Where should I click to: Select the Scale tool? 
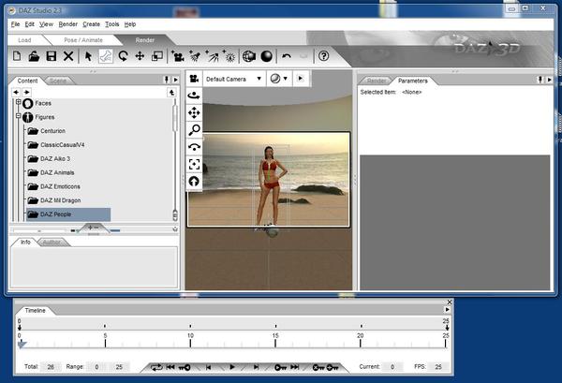[x=157, y=56]
